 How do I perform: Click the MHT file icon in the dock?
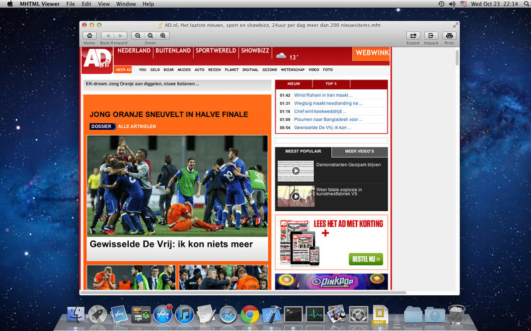pyautogui.click(x=380, y=314)
